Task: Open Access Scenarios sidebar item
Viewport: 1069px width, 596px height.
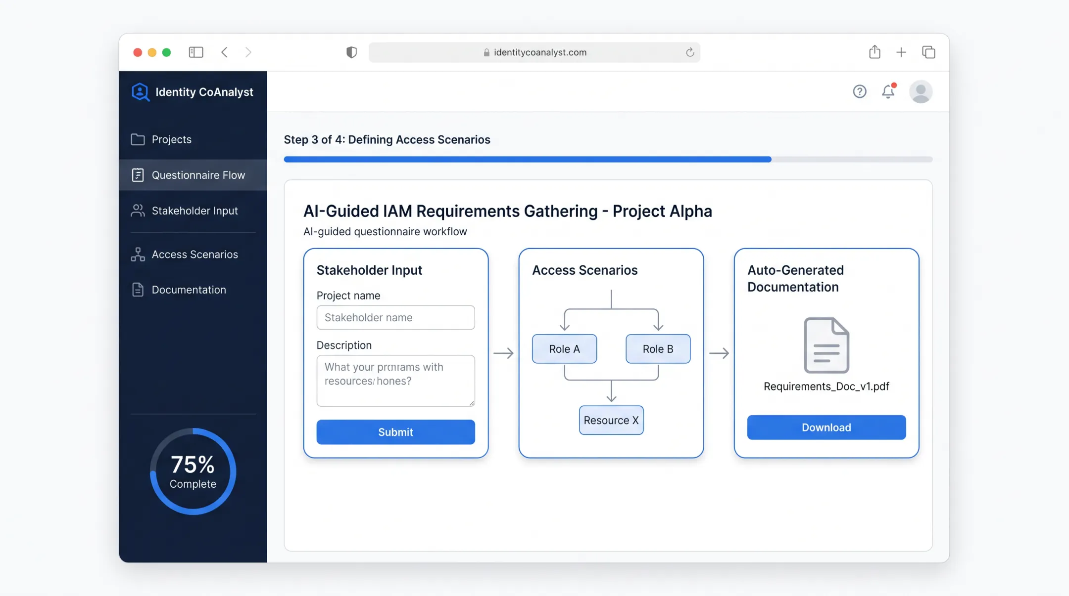Action: [x=193, y=254]
